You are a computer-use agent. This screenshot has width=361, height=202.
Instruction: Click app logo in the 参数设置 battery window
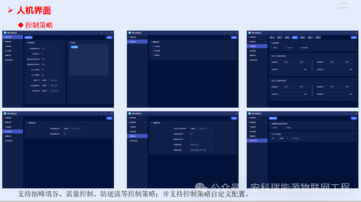pos(5,33)
